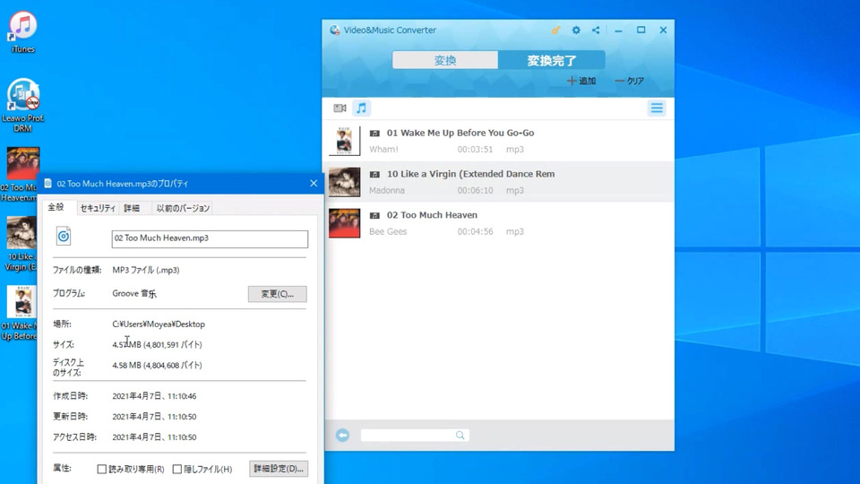Click the key registration icon in Converter
Screen dimensions: 860x484
[x=555, y=30]
